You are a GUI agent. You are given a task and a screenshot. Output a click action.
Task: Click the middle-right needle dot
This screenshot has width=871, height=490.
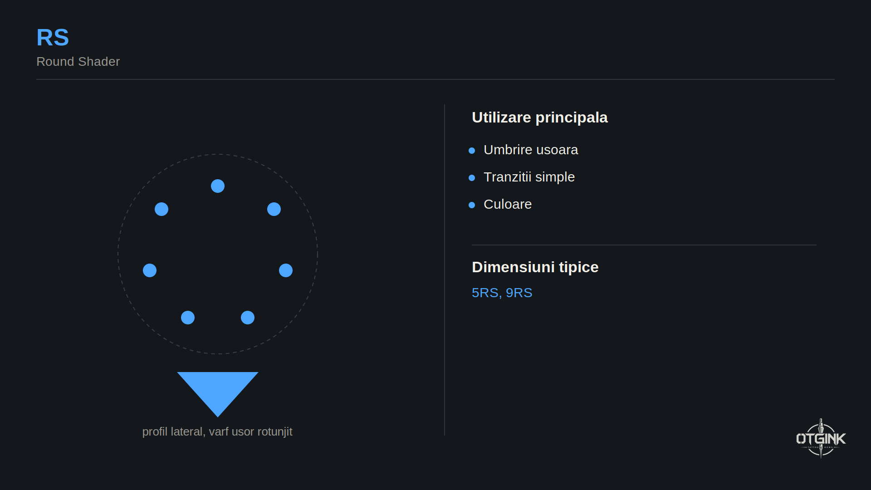coord(286,270)
